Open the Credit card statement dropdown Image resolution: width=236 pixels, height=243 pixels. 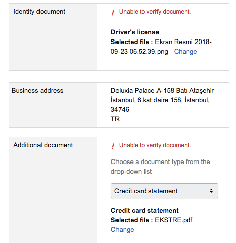(165, 191)
